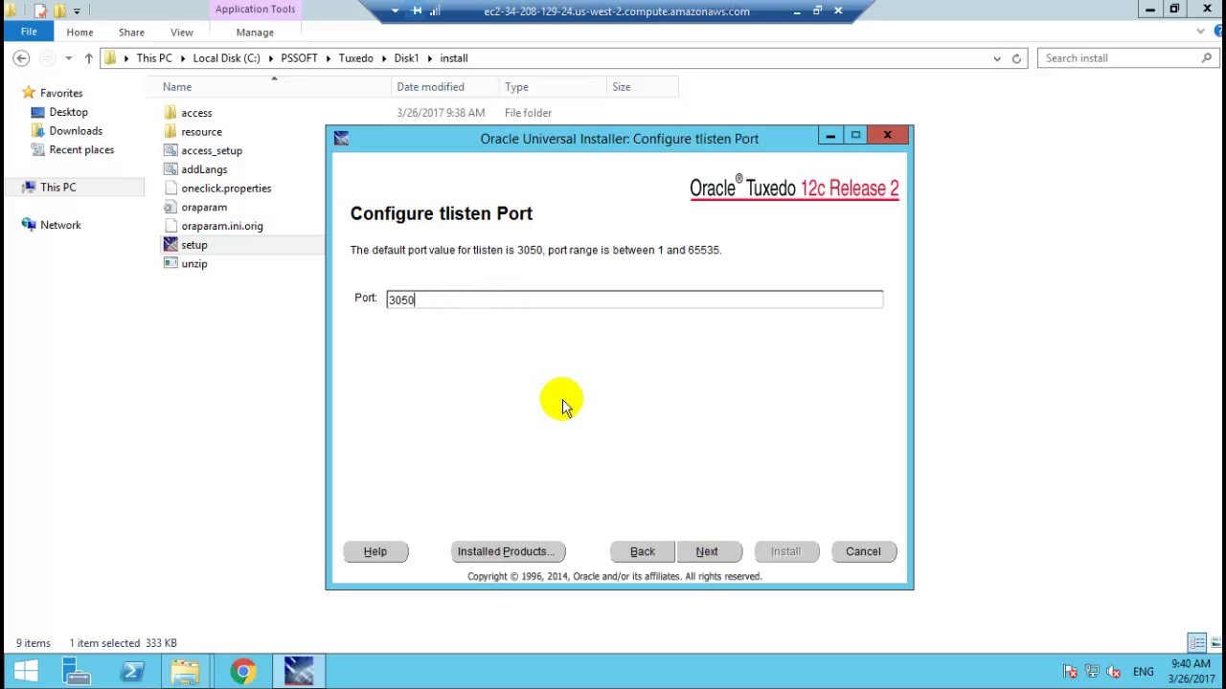This screenshot has height=689, width=1226.
Task: Select the oraparam.ini.orig file
Action: tap(222, 226)
